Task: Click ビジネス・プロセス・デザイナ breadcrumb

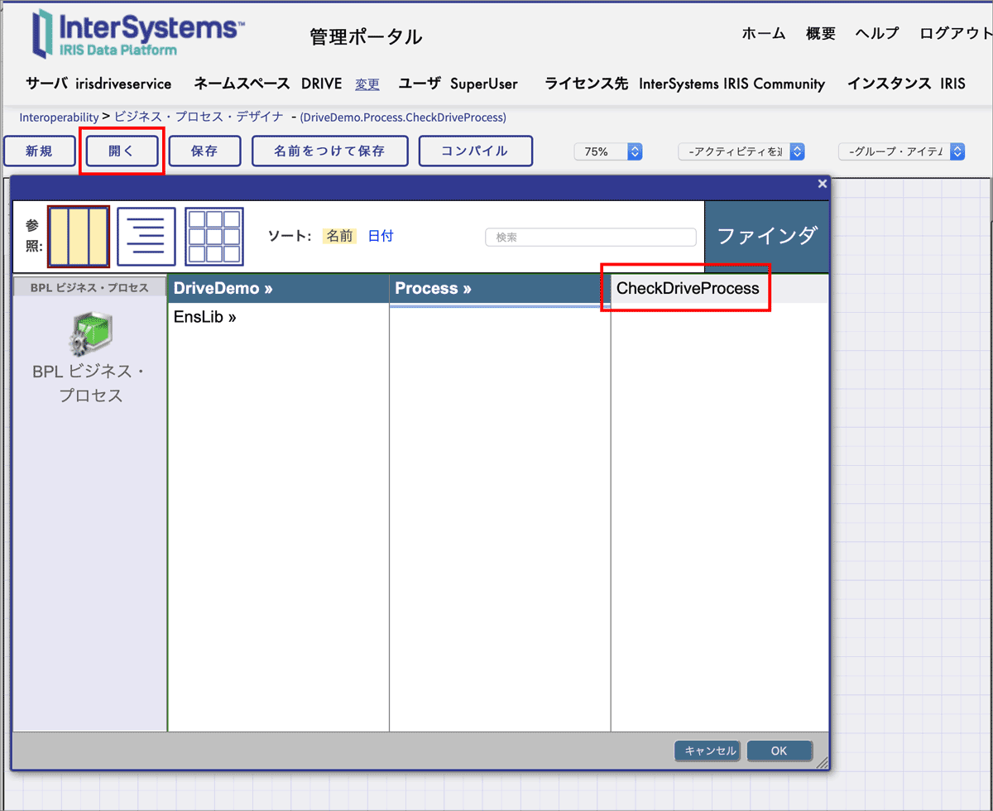Action: (x=199, y=118)
